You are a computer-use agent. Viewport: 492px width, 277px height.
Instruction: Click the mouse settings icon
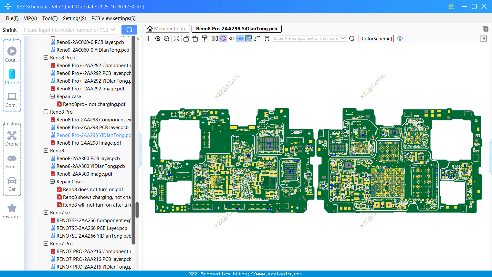(x=267, y=39)
